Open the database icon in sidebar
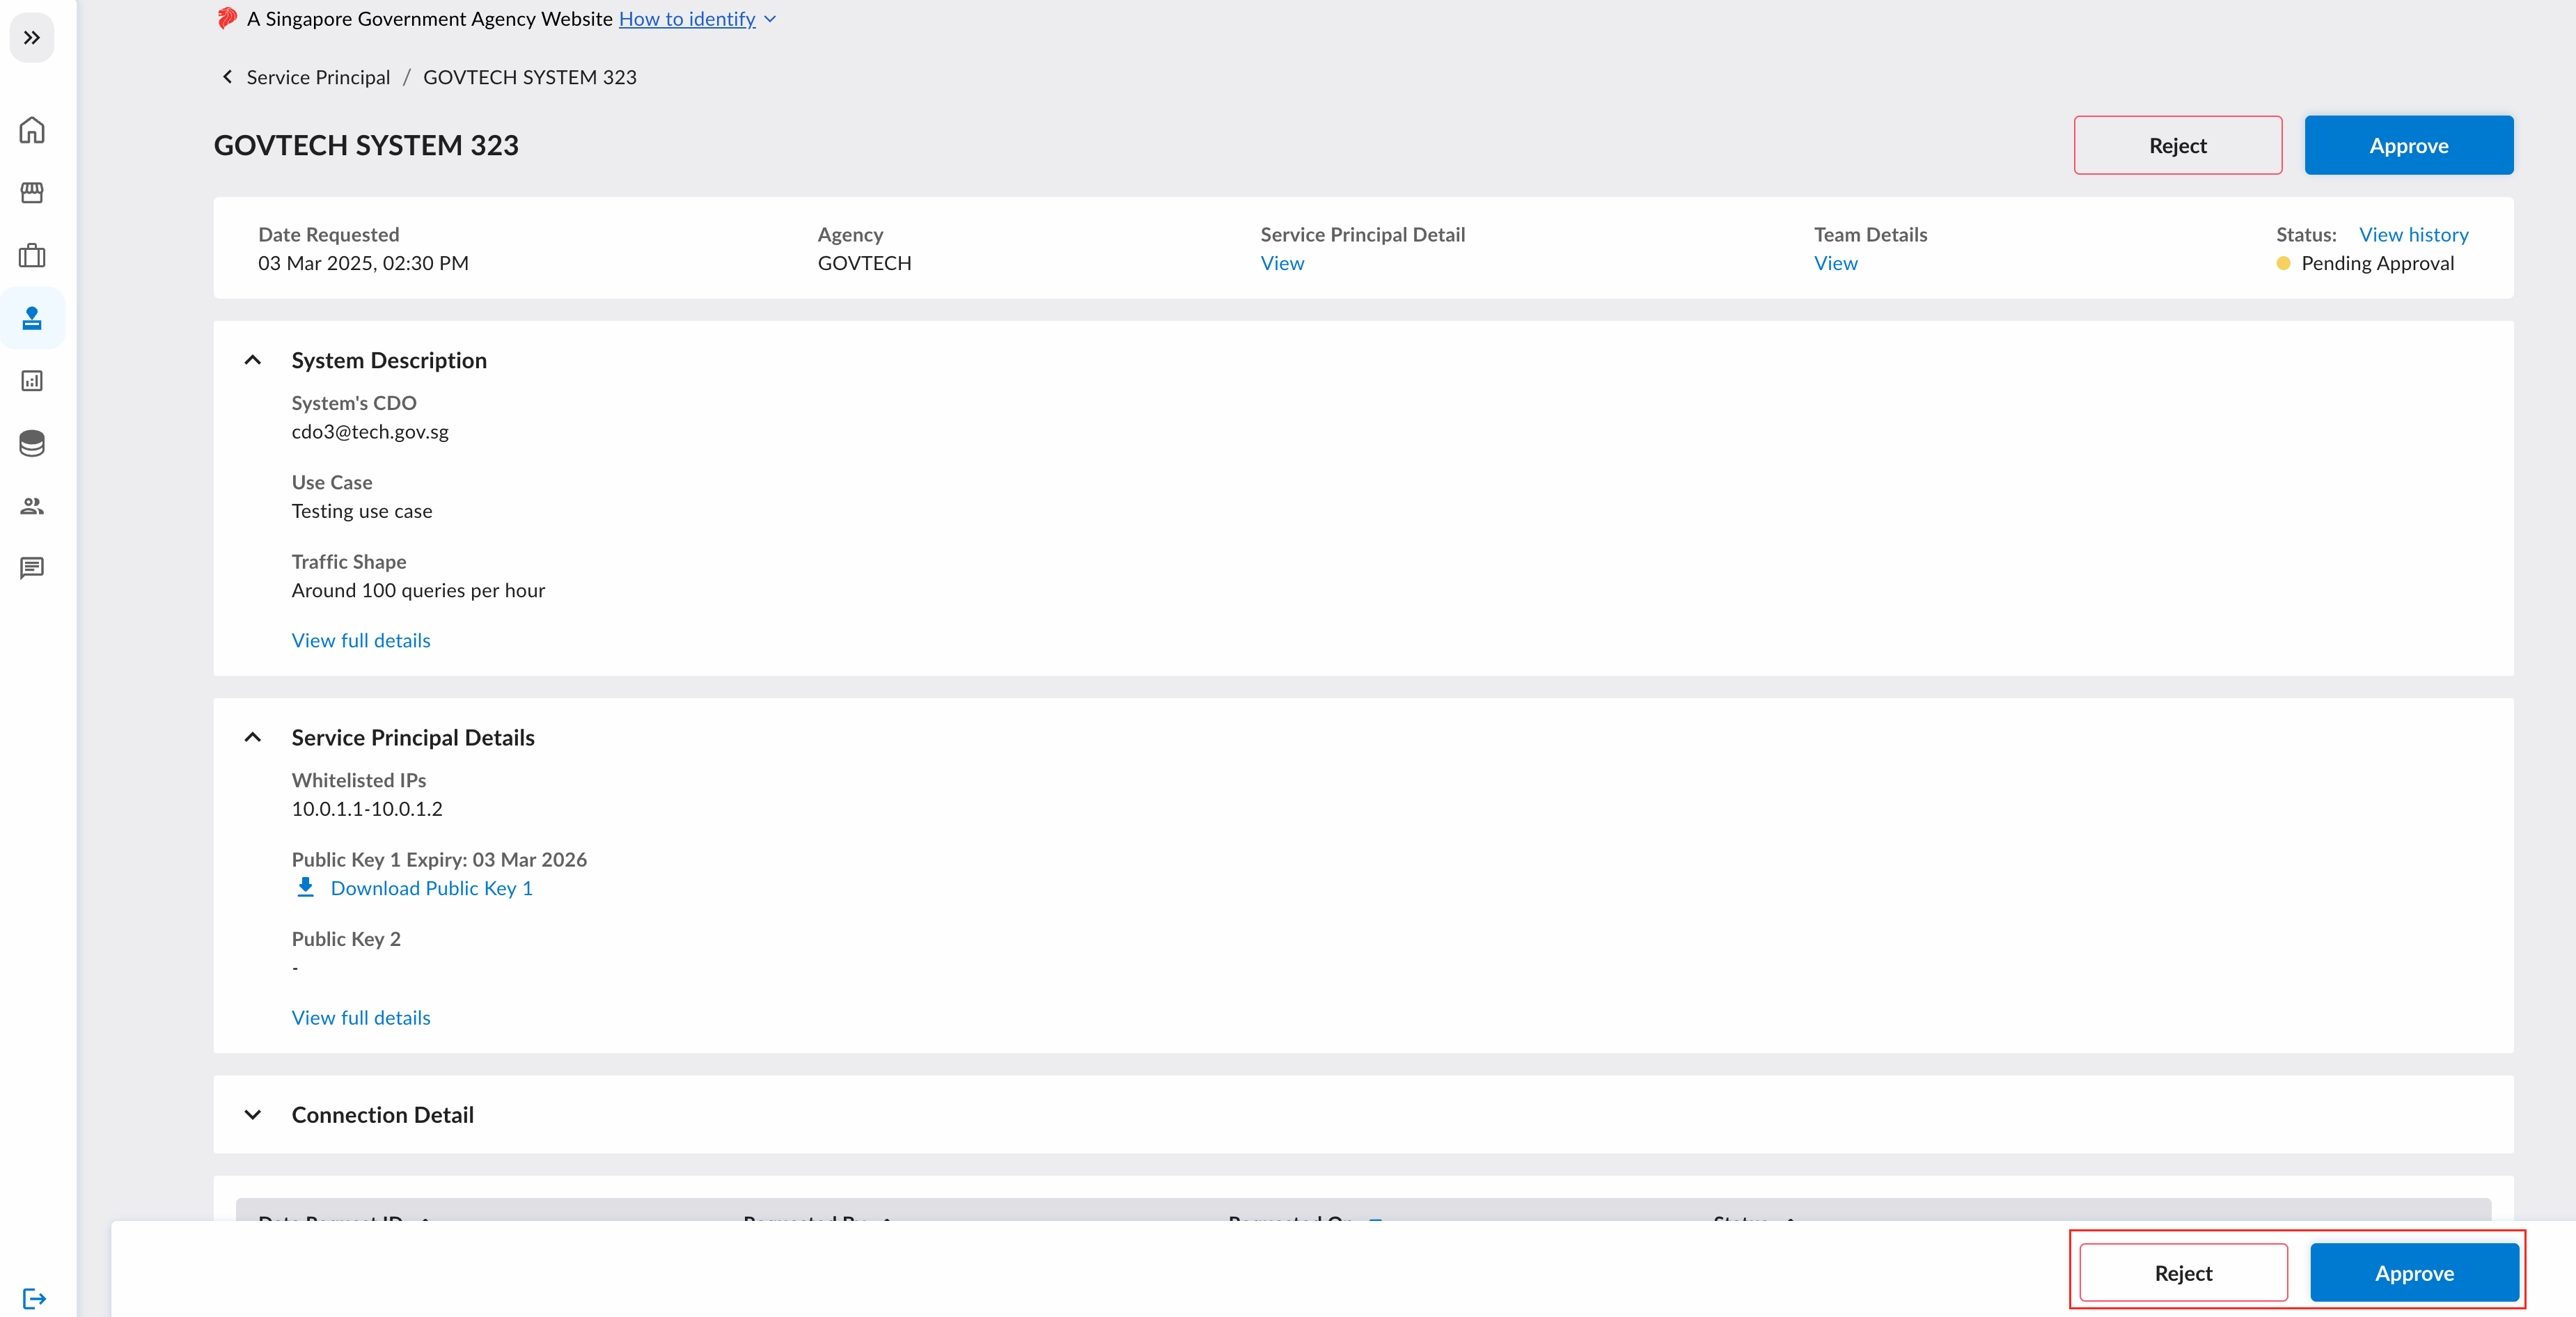 (x=32, y=443)
